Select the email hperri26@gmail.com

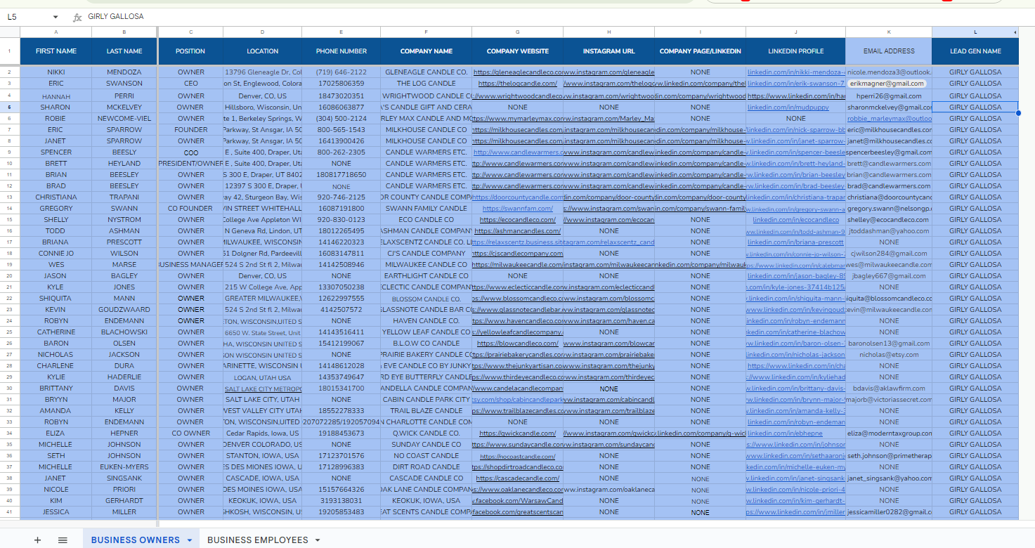pos(889,96)
